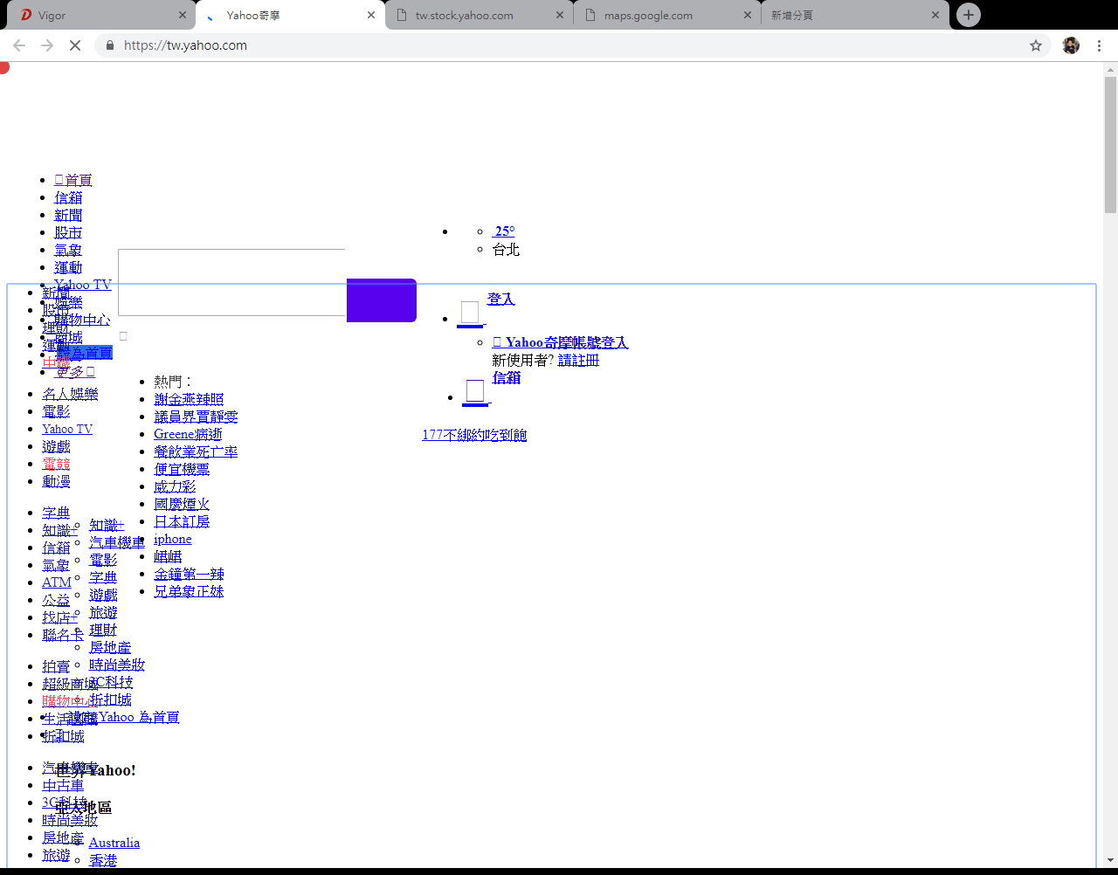
Task: Close the 新增分頁 tab
Action: coord(935,15)
